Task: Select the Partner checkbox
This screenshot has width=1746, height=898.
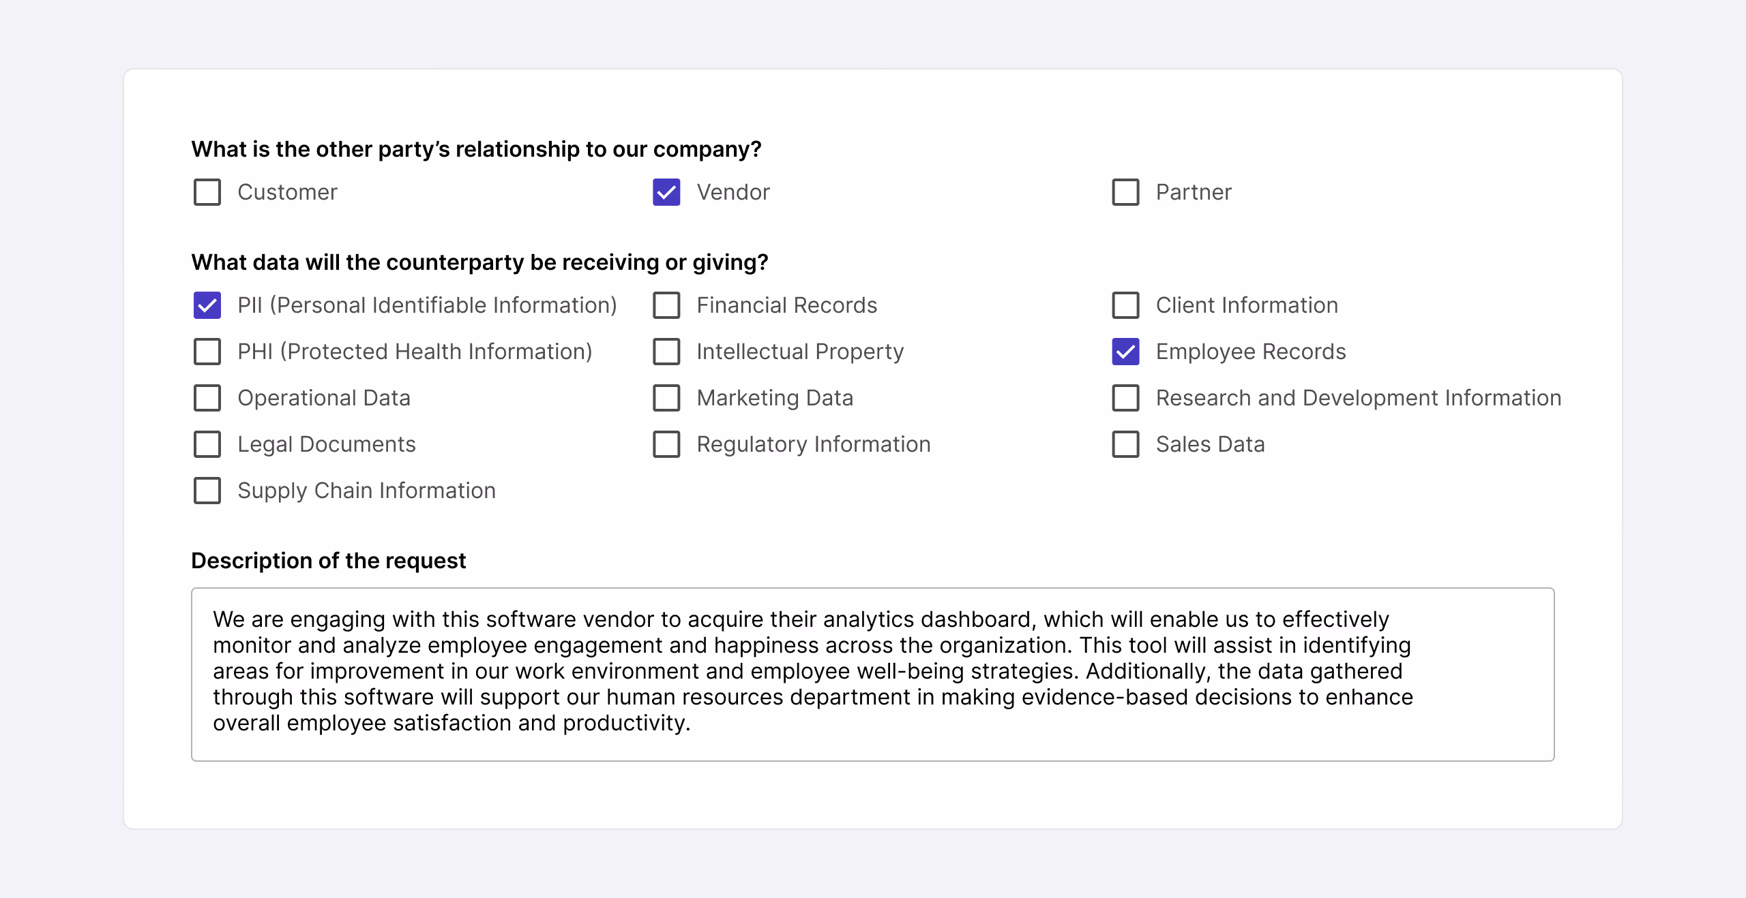Action: pos(1125,192)
